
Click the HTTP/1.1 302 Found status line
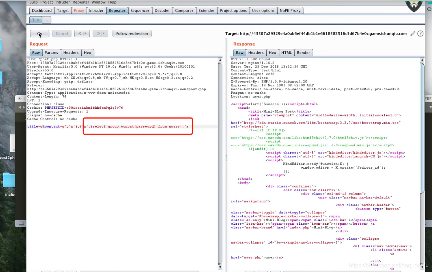tap(250, 59)
